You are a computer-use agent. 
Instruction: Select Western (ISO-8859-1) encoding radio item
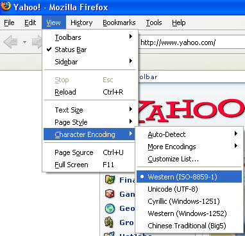[189, 177]
